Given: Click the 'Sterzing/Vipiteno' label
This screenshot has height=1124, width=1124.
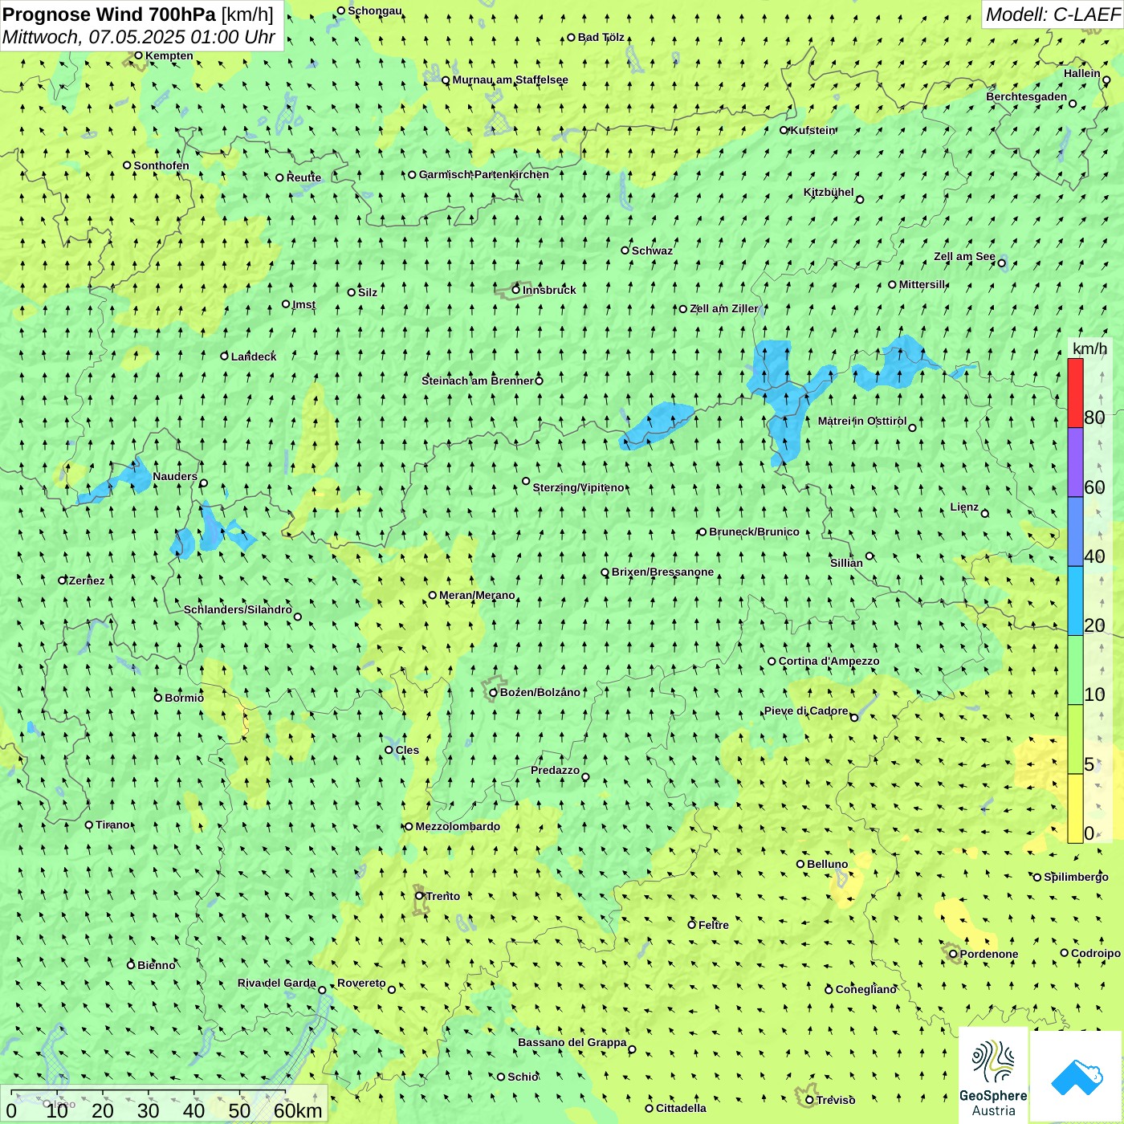Looking at the screenshot, I should coord(578,487).
